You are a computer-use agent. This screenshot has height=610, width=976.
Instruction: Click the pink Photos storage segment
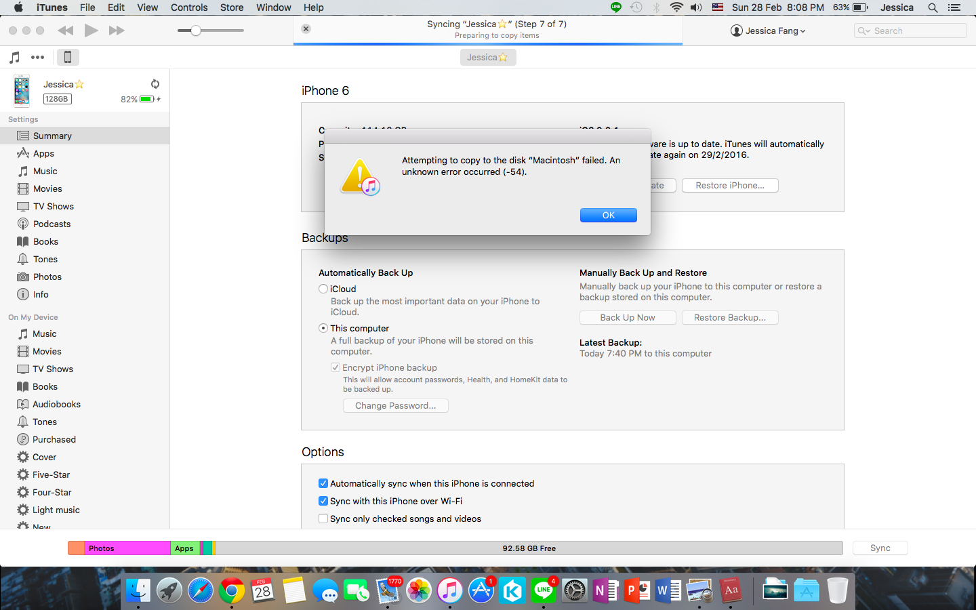click(127, 548)
